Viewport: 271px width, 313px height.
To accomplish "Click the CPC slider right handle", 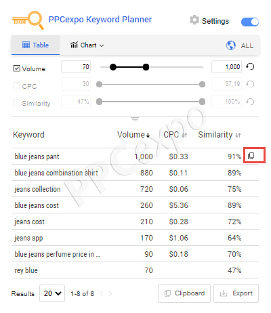I will point(202,84).
